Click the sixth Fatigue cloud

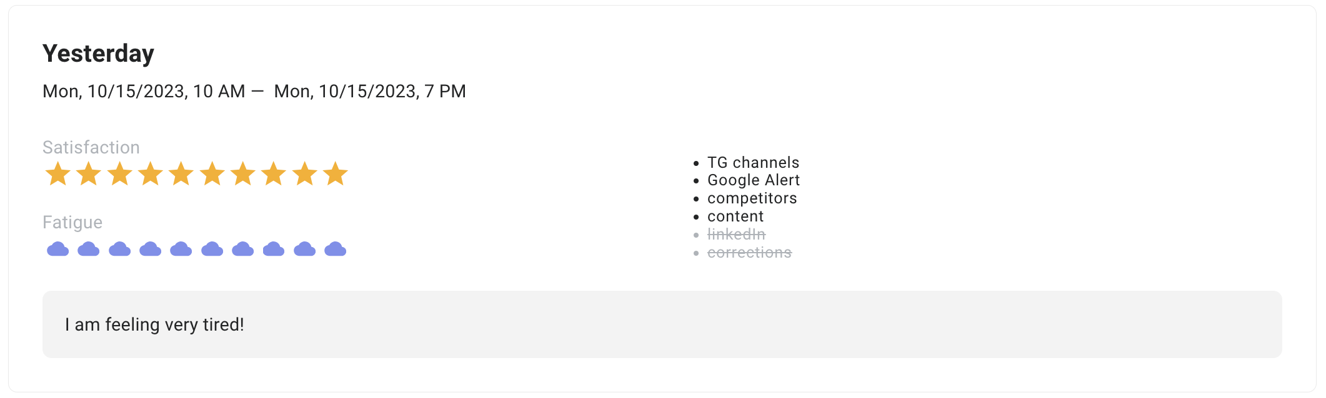tap(212, 250)
